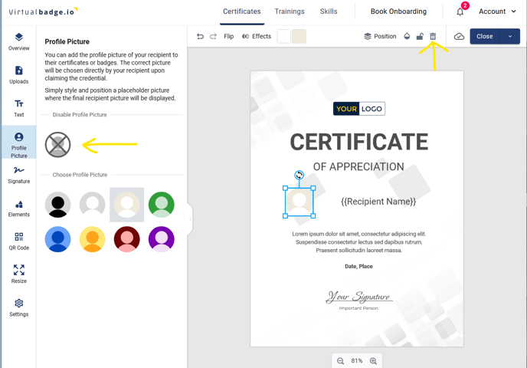The height and width of the screenshot is (368, 527).
Task: Open the Signature sidebar panel
Action: (19, 175)
